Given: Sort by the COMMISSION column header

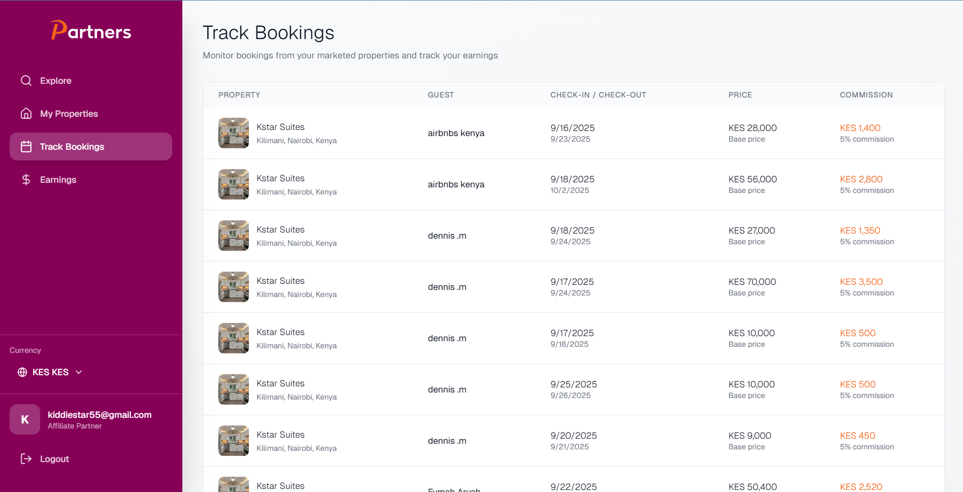Looking at the screenshot, I should [x=866, y=95].
